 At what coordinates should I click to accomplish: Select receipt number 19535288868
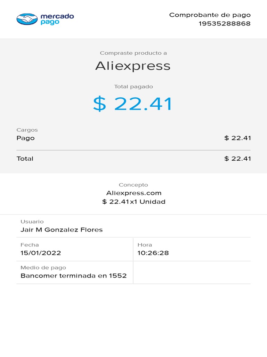click(224, 24)
